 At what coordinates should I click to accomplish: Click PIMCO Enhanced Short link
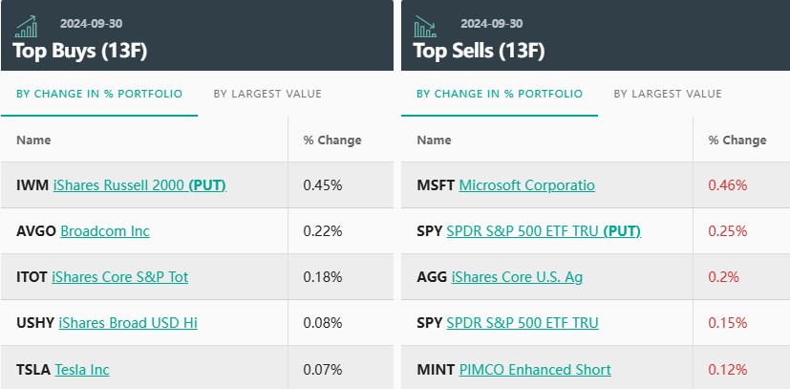[x=535, y=368]
